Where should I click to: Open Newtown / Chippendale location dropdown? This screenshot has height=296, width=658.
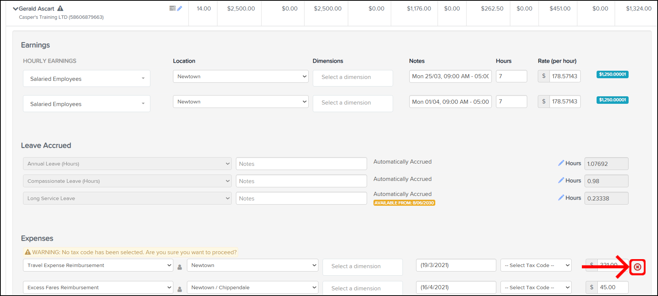(x=252, y=287)
